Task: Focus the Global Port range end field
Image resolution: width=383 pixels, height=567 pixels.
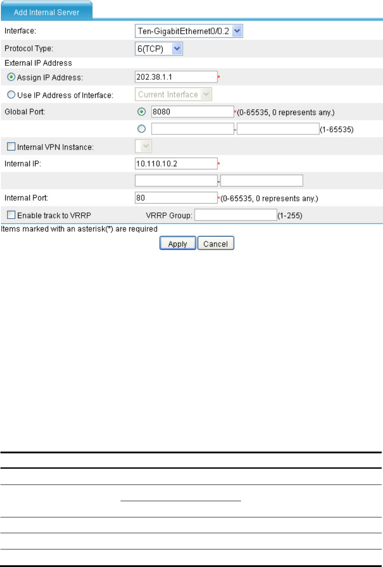Action: point(277,129)
